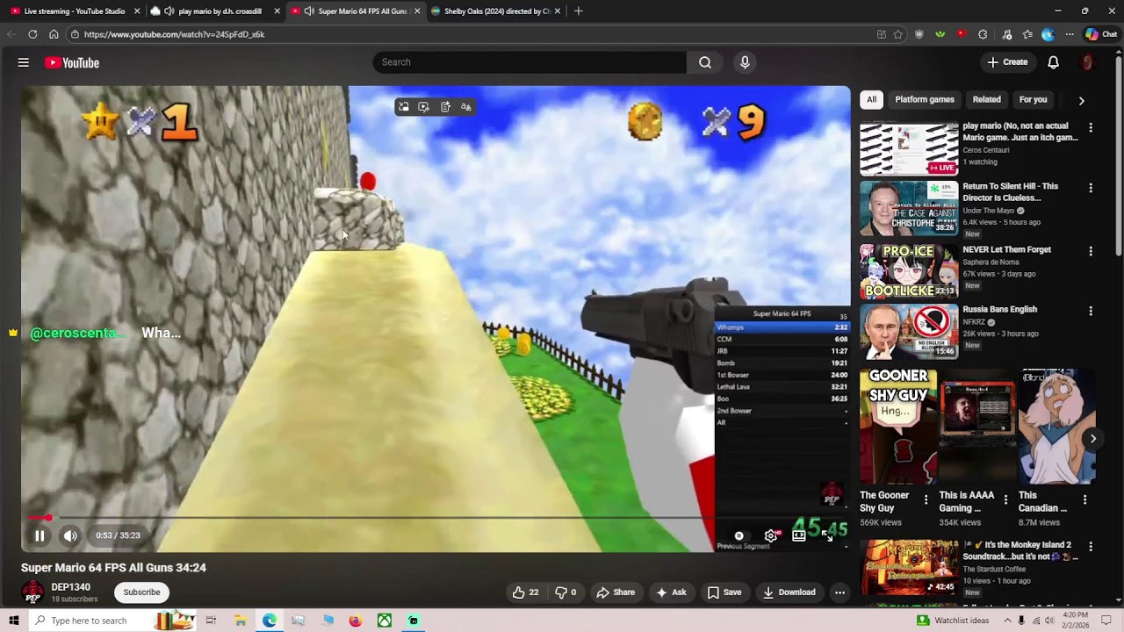Image resolution: width=1124 pixels, height=632 pixels.
Task: Open DEP1340 channel avatar
Action: (32, 592)
